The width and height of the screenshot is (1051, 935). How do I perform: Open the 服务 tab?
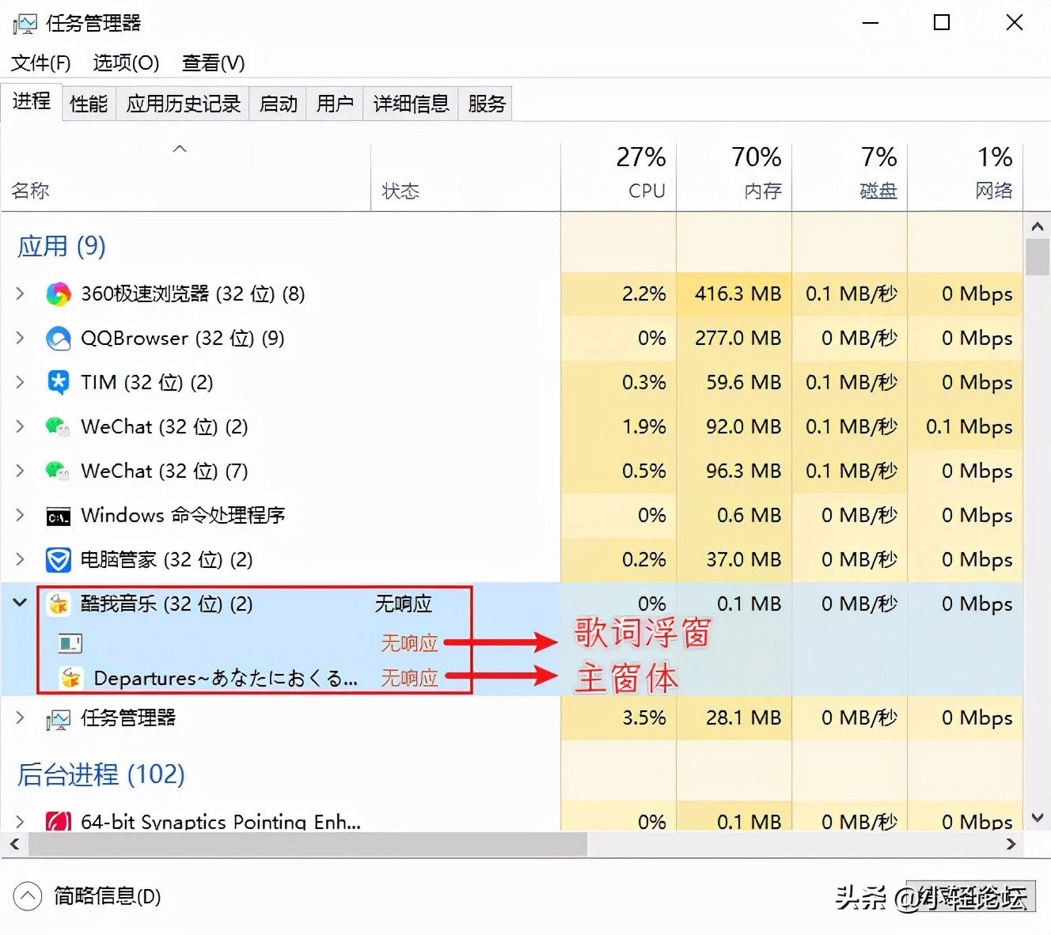(485, 103)
